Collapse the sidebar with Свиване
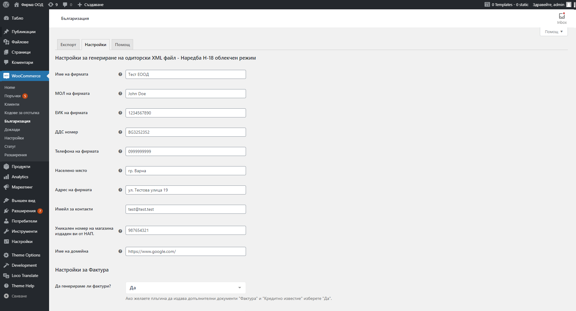576x311 pixels. point(24,296)
